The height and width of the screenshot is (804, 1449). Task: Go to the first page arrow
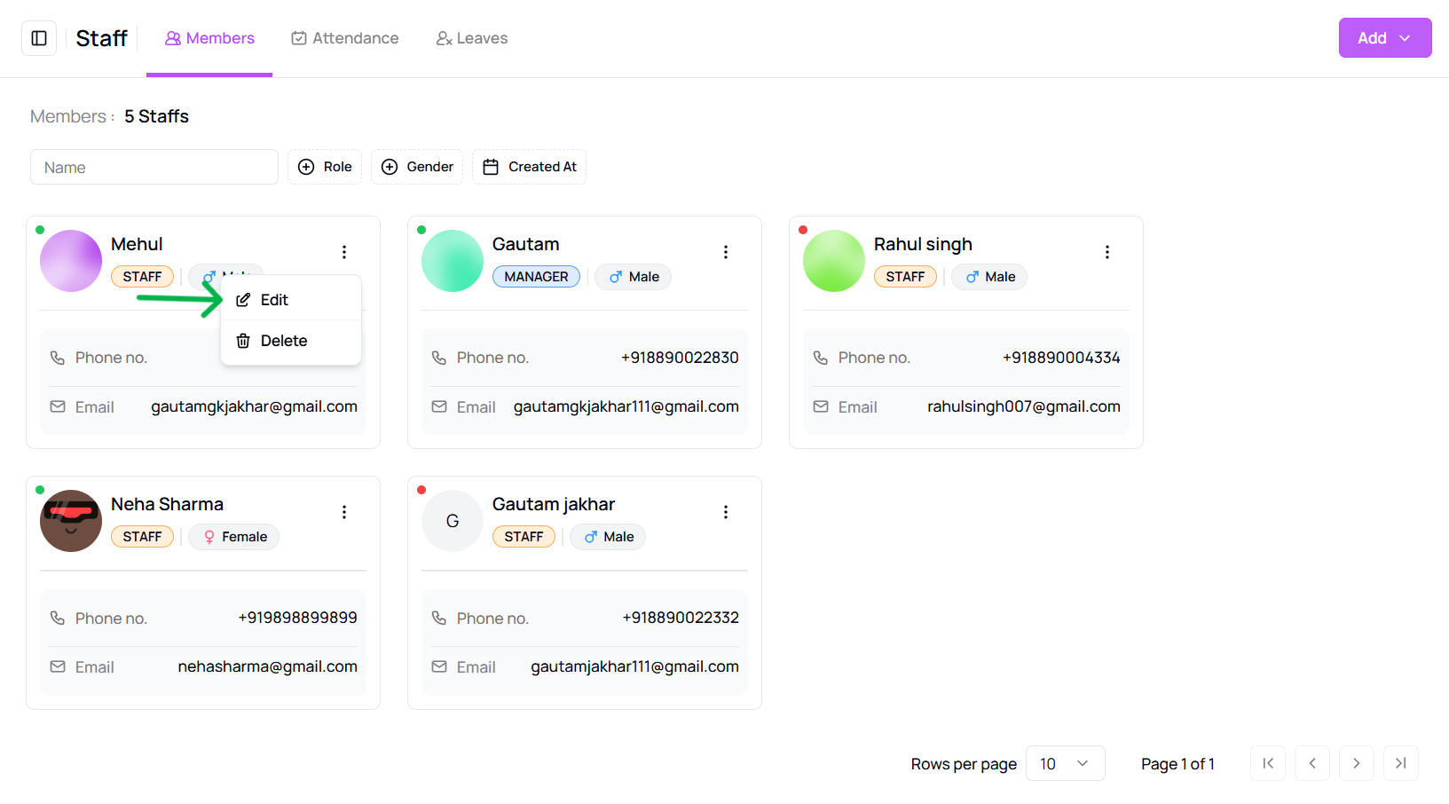click(1268, 763)
